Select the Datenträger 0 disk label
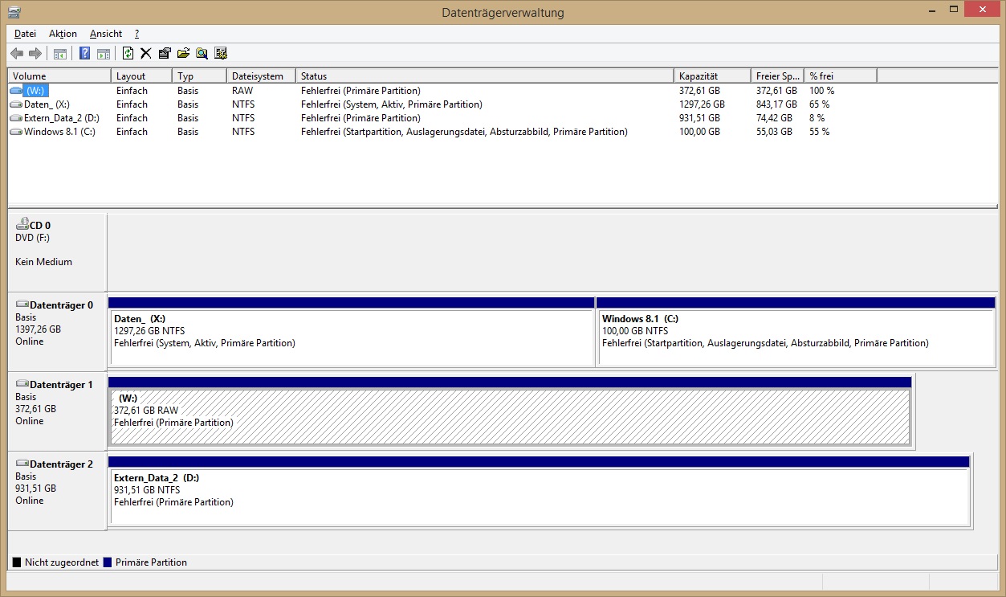Screen dimensions: 1006x597 [61, 305]
